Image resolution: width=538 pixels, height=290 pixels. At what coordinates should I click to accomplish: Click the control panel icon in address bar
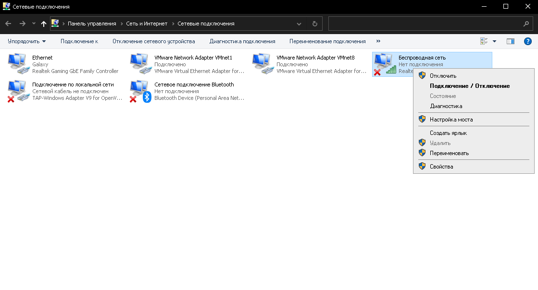(x=55, y=24)
